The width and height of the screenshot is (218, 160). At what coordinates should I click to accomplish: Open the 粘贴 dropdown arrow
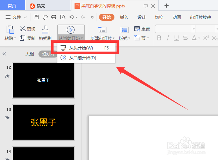[x=15, y=38]
